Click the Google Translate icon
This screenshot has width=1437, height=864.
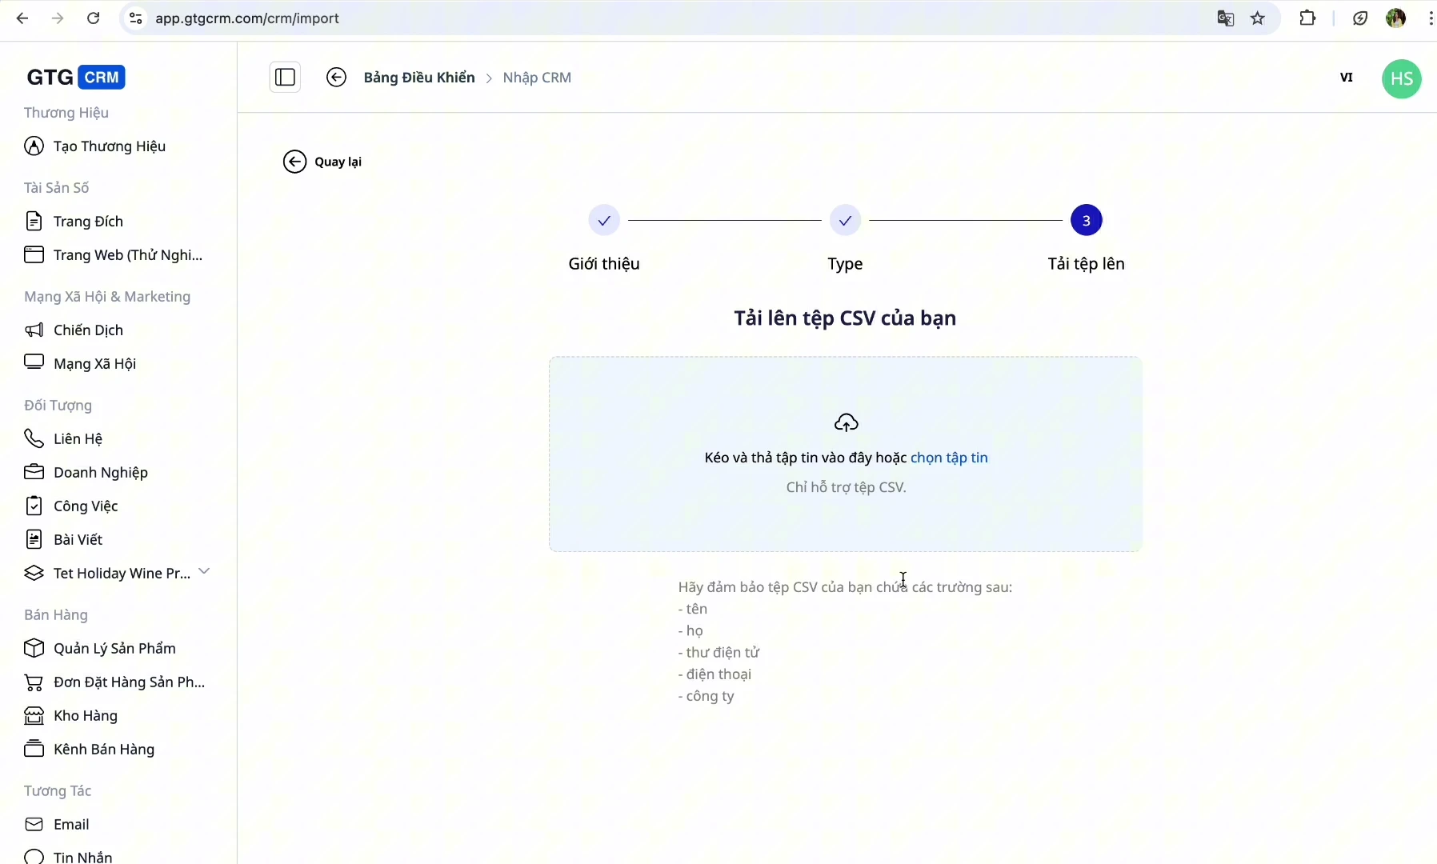coord(1224,18)
